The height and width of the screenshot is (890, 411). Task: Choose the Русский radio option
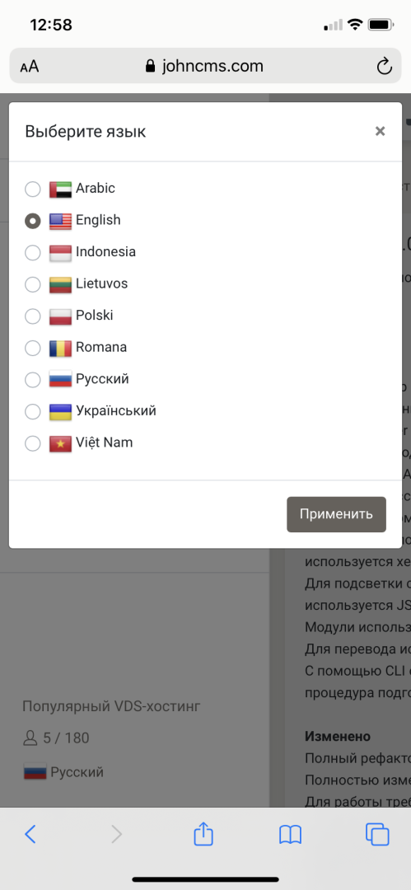(x=33, y=380)
